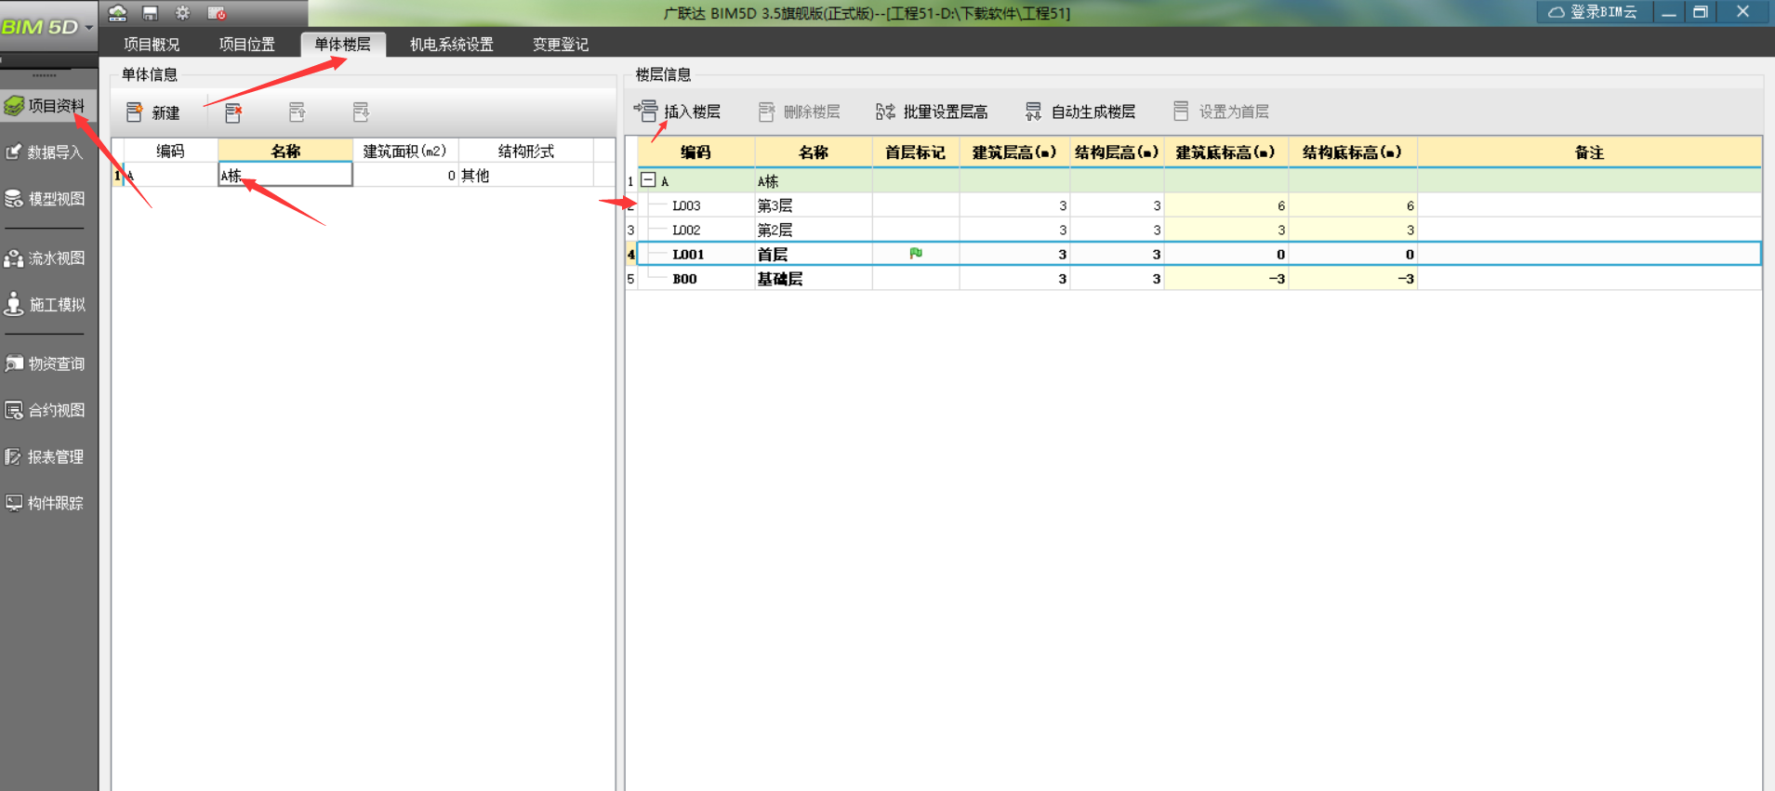The image size is (1775, 791).
Task: Click the A栋 name input cell in 单体信息
Action: pyautogui.click(x=285, y=175)
